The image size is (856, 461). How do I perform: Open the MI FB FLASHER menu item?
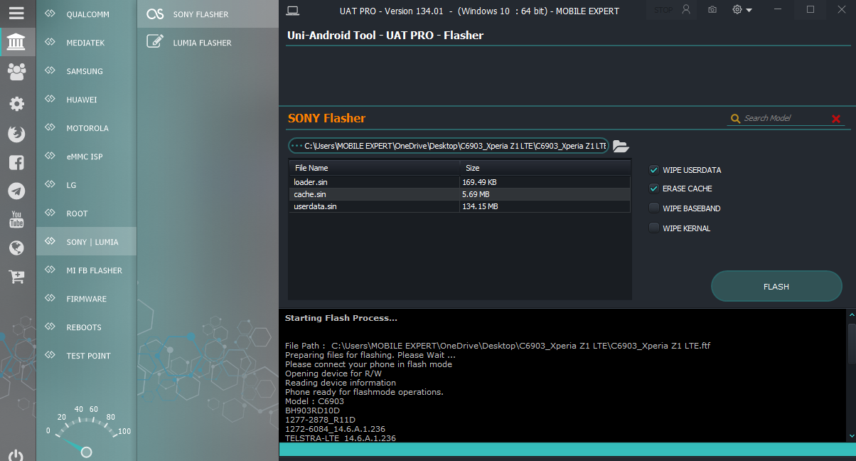tap(86, 270)
